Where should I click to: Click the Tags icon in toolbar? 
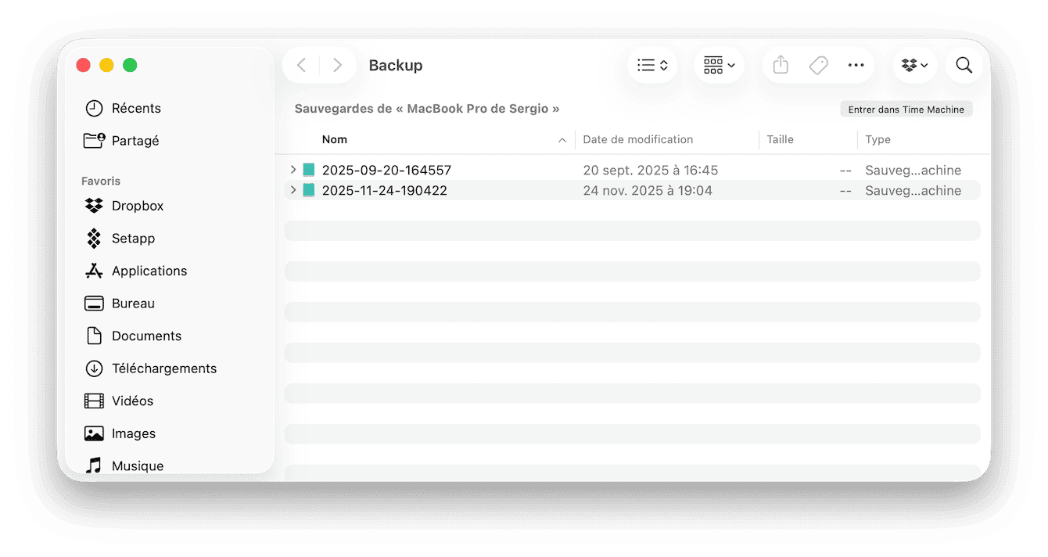point(818,66)
